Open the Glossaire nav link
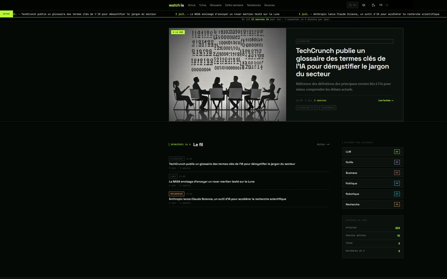 point(216,5)
